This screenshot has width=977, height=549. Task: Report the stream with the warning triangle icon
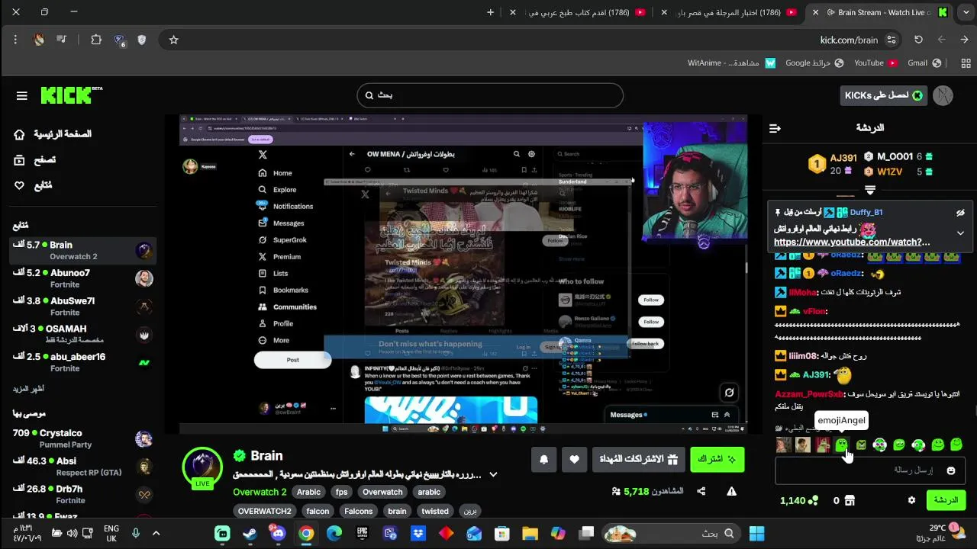click(x=731, y=492)
